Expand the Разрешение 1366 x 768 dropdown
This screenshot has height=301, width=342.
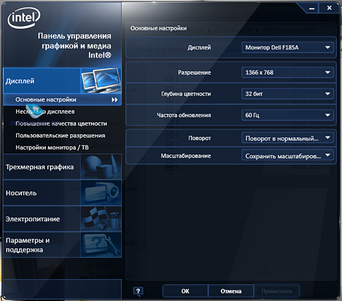point(288,73)
